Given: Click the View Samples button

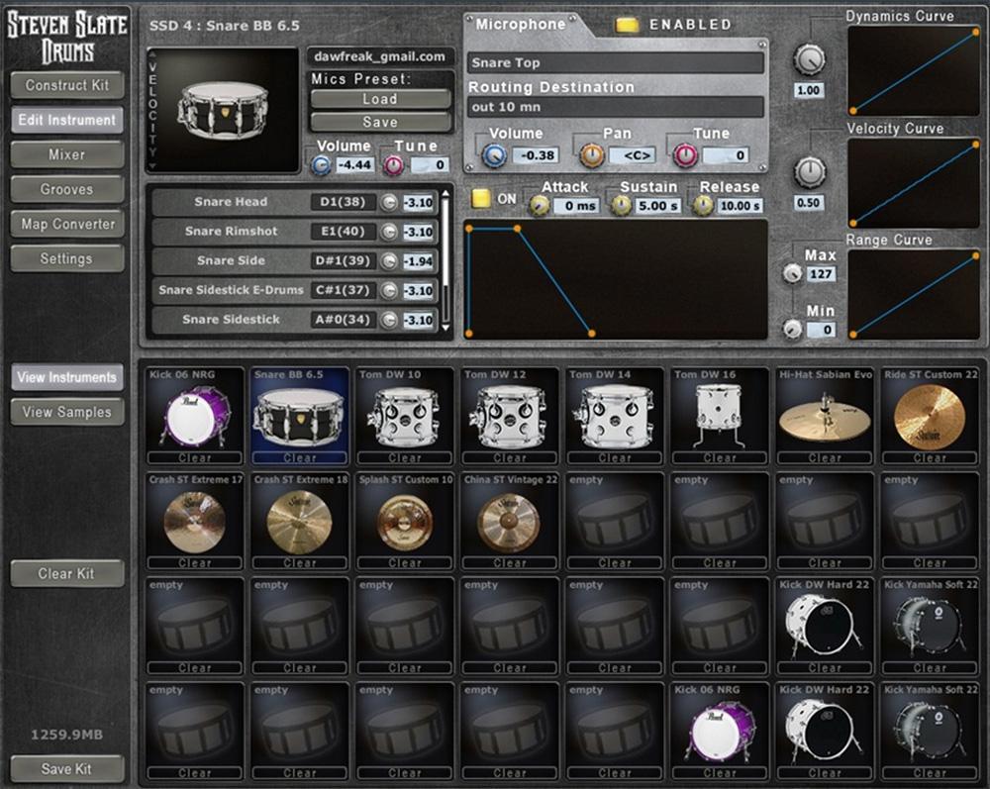Looking at the screenshot, I should click(67, 412).
